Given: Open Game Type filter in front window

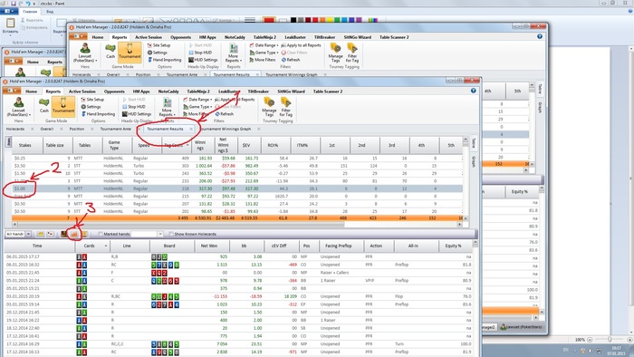Looking at the screenshot, I should pyautogui.click(x=197, y=107).
